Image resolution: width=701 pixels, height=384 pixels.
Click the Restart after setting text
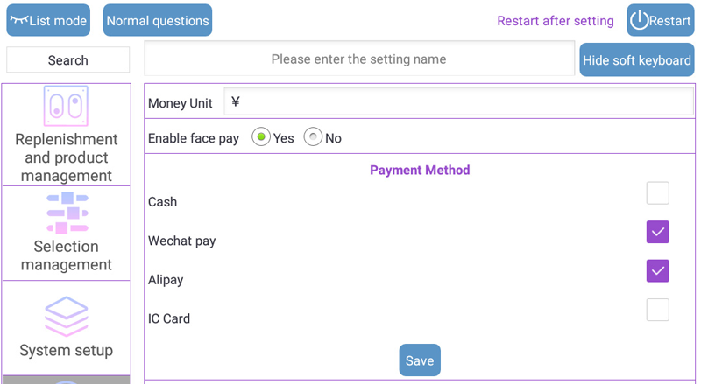556,21
